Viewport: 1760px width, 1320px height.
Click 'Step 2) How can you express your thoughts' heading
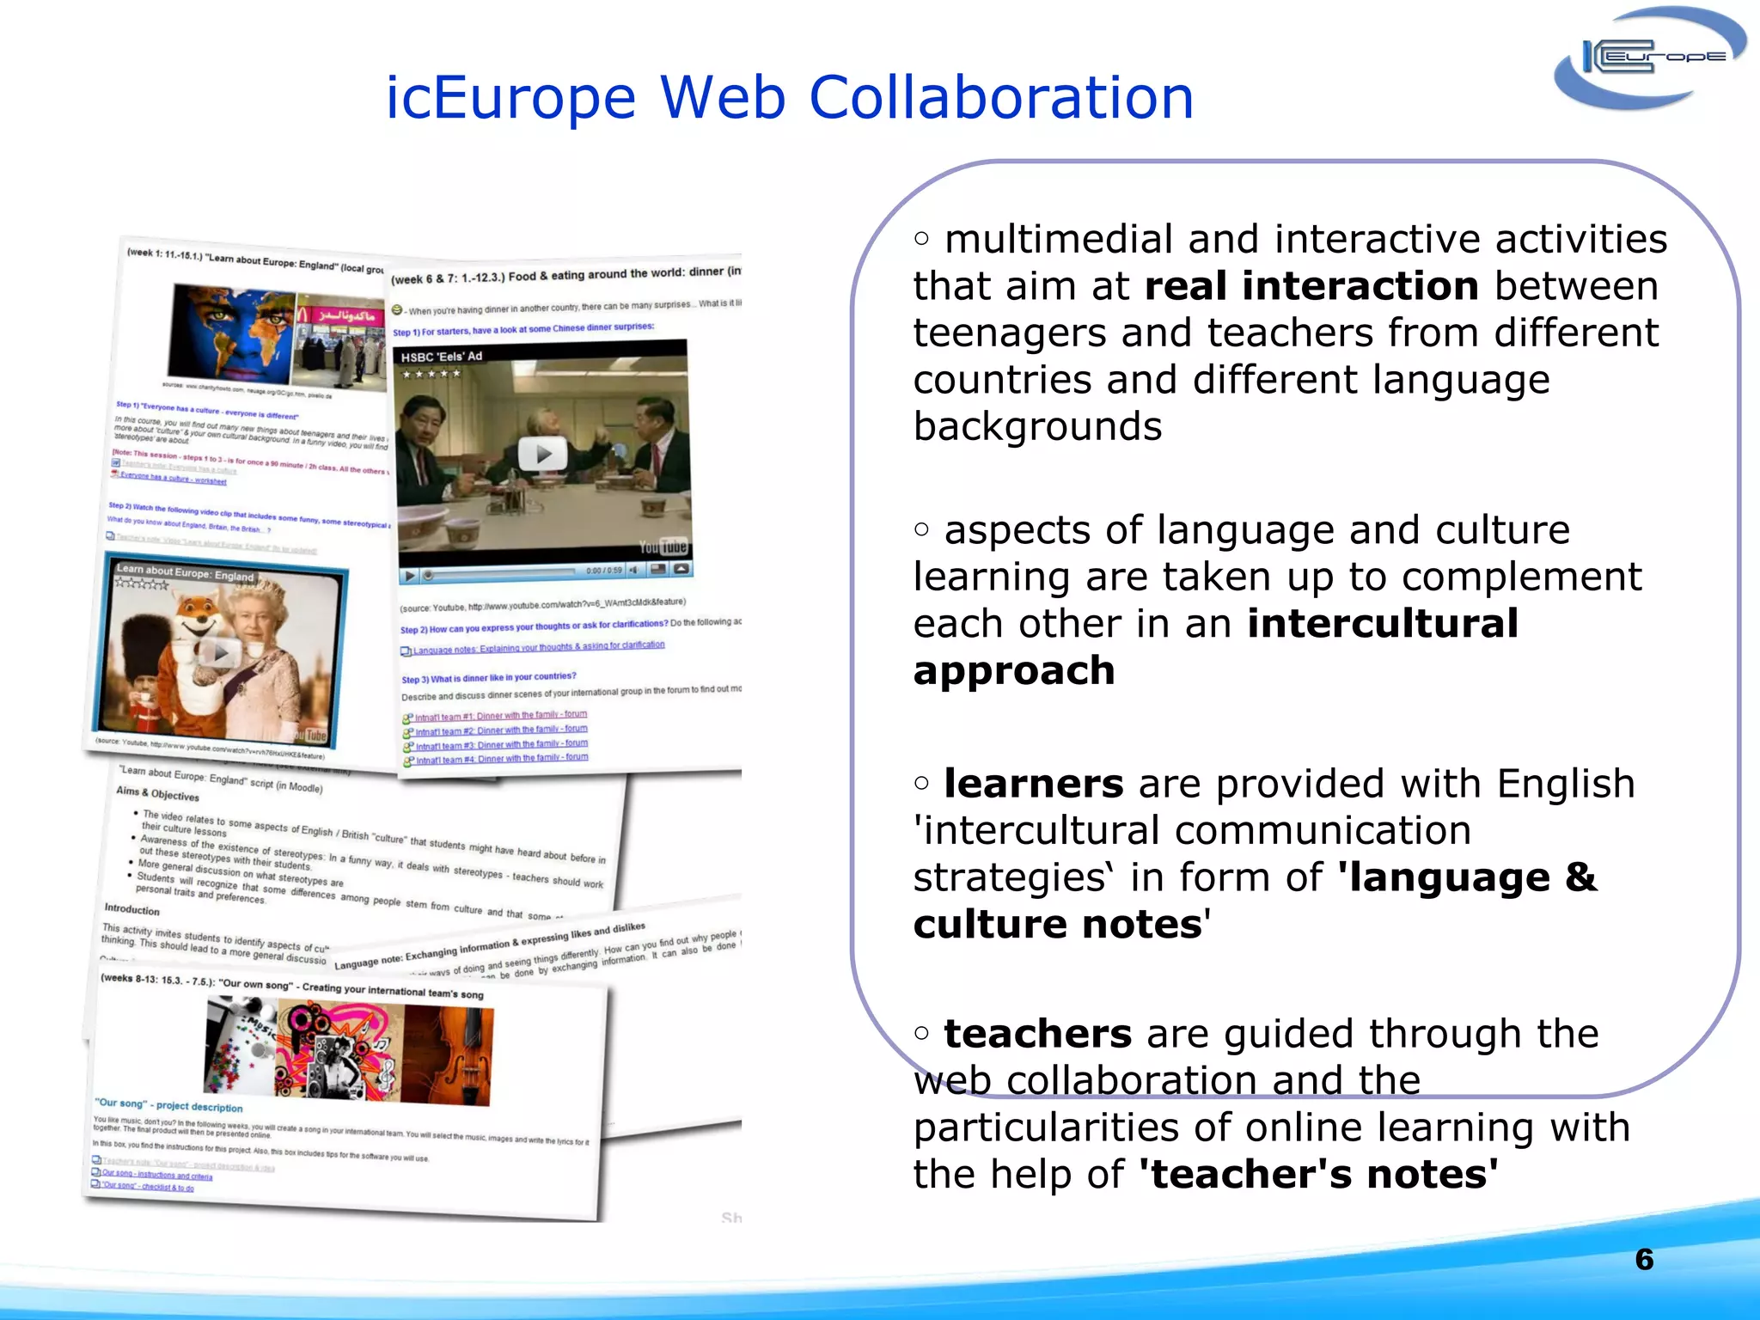tap(534, 626)
